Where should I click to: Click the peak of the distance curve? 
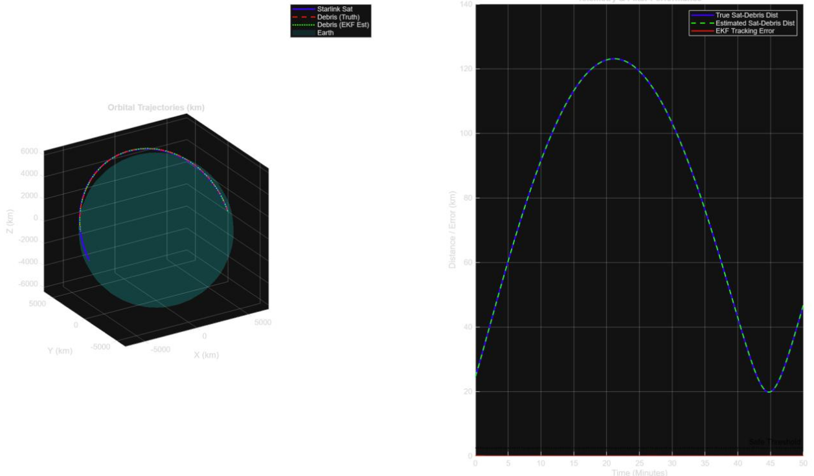click(614, 59)
